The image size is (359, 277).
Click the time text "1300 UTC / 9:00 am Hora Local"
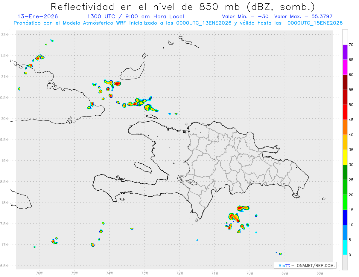(x=136, y=16)
